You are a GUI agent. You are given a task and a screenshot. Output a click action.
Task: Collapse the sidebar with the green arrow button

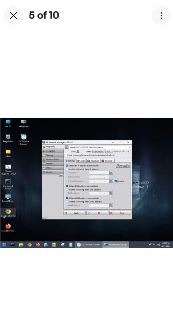click(x=61, y=176)
